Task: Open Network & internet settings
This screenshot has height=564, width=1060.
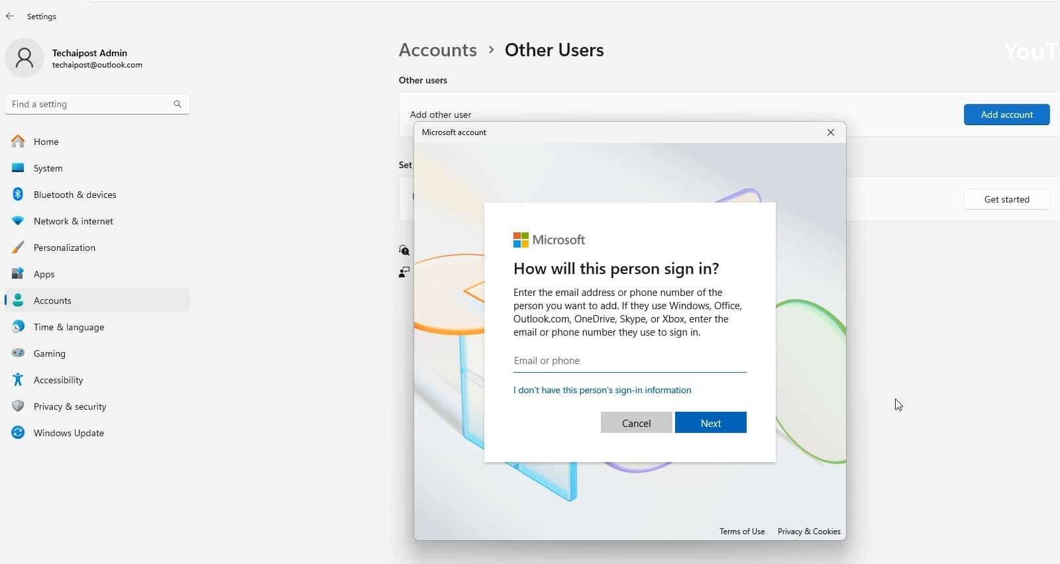Action: click(97, 220)
